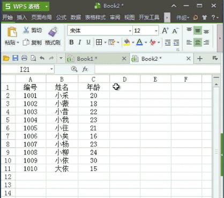Close the Book2 document tab
The height and width of the screenshot is (198, 224).
[x=188, y=58]
